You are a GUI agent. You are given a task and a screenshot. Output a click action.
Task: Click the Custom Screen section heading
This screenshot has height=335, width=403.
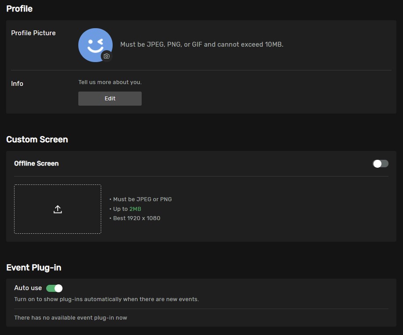(x=37, y=140)
